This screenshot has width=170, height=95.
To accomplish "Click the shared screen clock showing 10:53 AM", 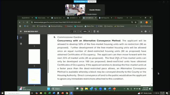I will point(145,89).
